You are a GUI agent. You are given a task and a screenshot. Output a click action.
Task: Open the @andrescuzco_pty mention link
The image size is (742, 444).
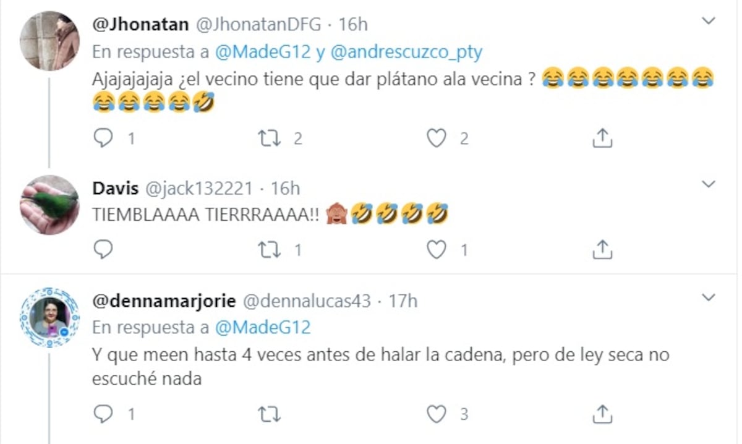click(406, 53)
